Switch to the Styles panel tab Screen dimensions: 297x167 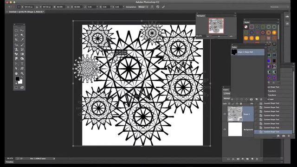click(247, 22)
